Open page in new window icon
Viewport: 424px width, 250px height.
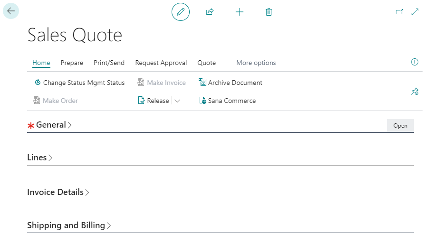tap(399, 12)
